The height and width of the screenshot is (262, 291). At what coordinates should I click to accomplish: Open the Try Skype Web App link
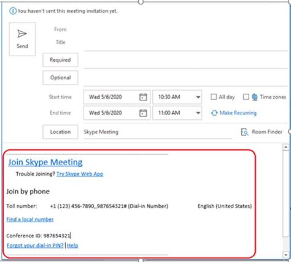[x=80, y=174]
